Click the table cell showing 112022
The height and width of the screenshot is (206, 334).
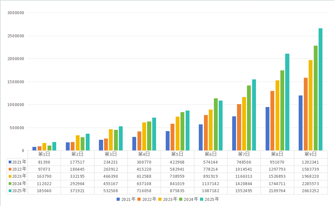point(44,184)
